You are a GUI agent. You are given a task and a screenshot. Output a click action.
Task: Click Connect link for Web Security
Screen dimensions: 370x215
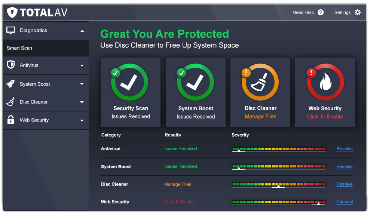tap(344, 202)
